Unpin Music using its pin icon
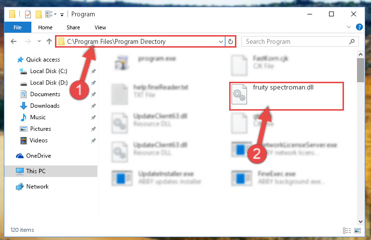371x240 pixels. coord(94,117)
